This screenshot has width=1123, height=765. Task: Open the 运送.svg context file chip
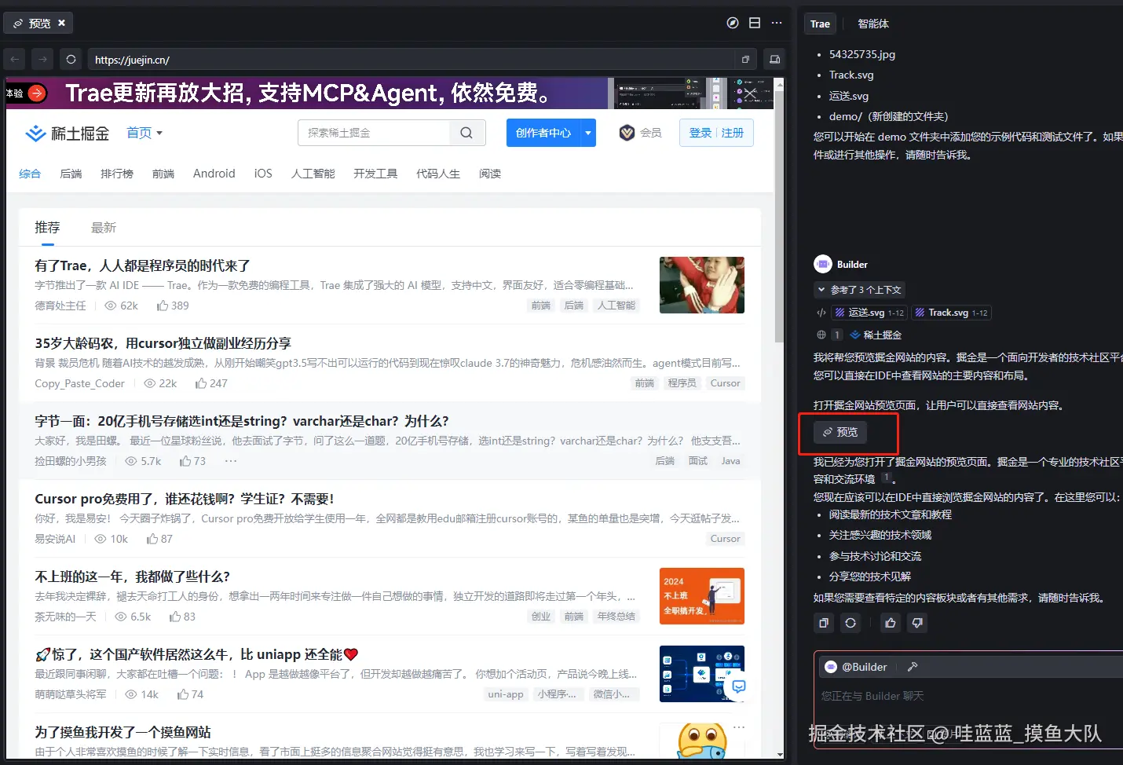(870, 313)
